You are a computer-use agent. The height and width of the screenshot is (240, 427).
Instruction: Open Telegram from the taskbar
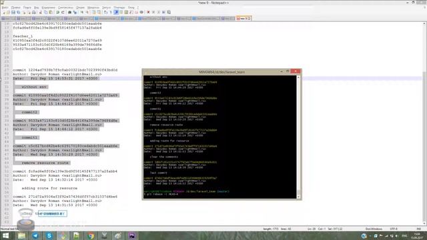pyautogui.click(x=35, y=235)
